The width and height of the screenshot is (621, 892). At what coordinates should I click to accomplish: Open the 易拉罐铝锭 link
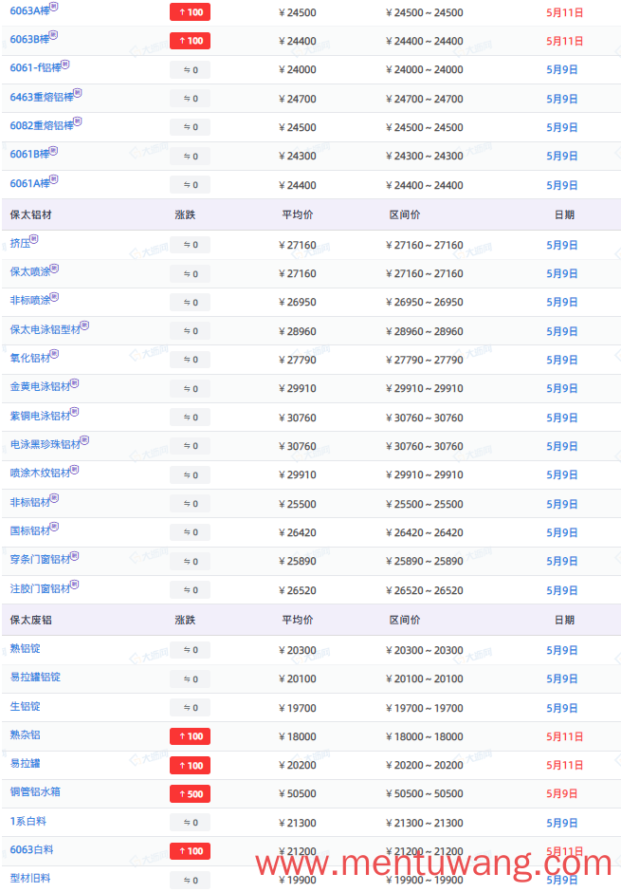click(x=35, y=677)
